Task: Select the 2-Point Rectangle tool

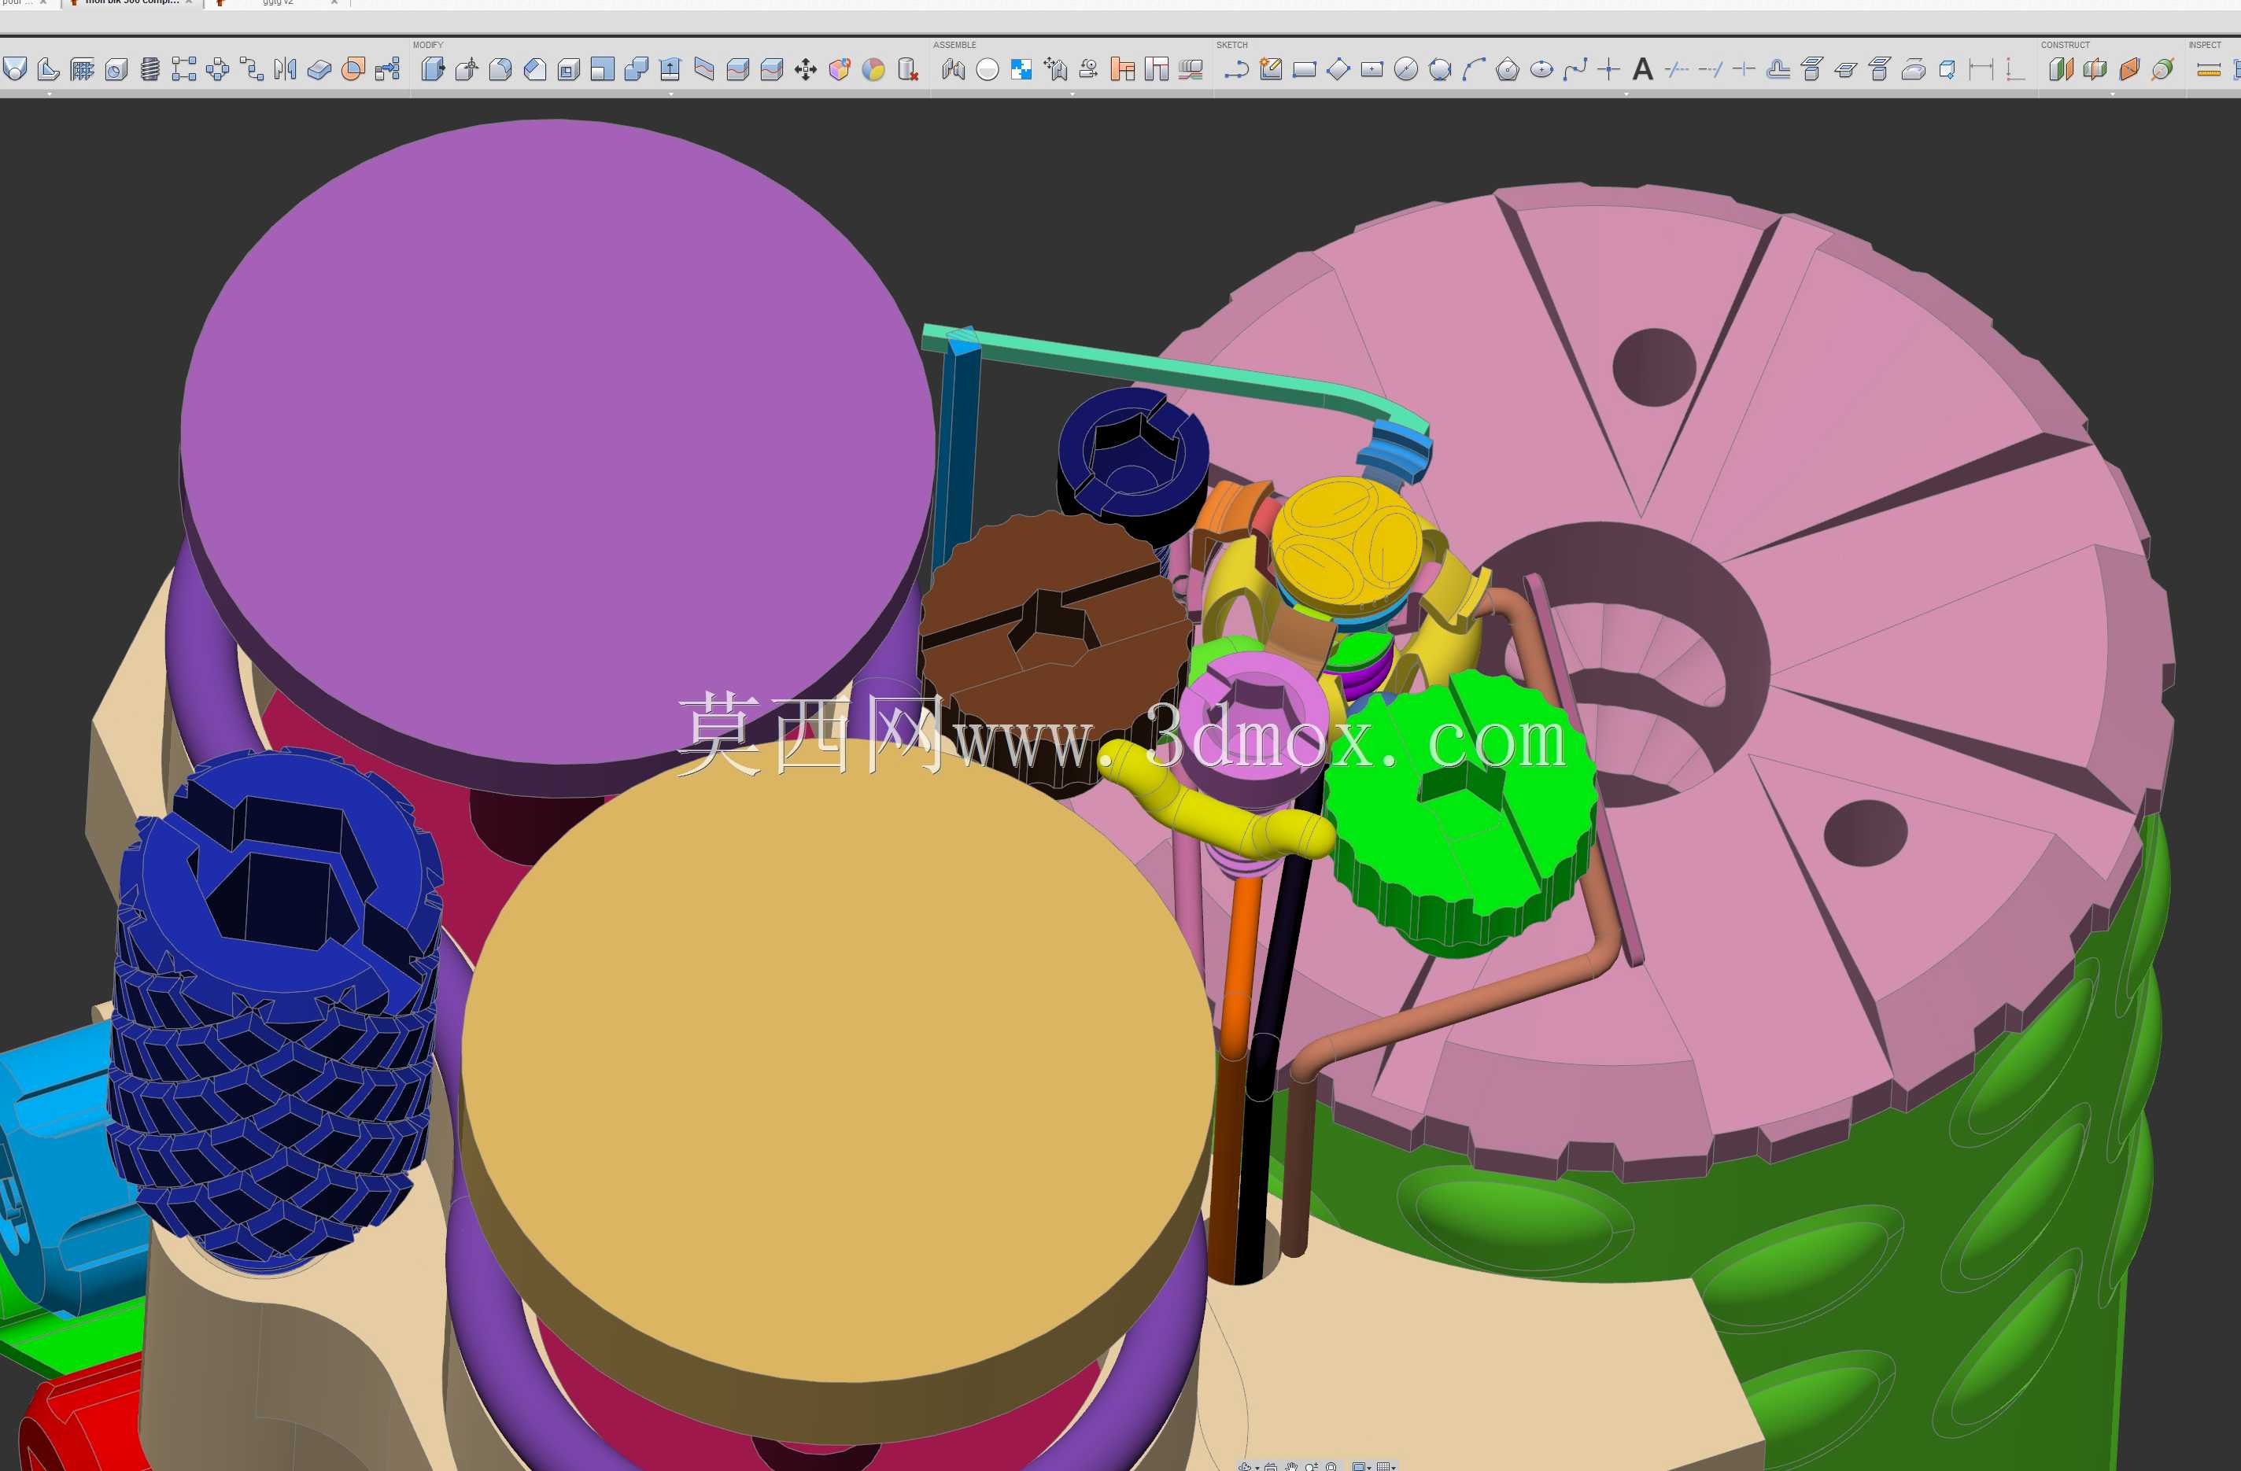Action: (1304, 68)
